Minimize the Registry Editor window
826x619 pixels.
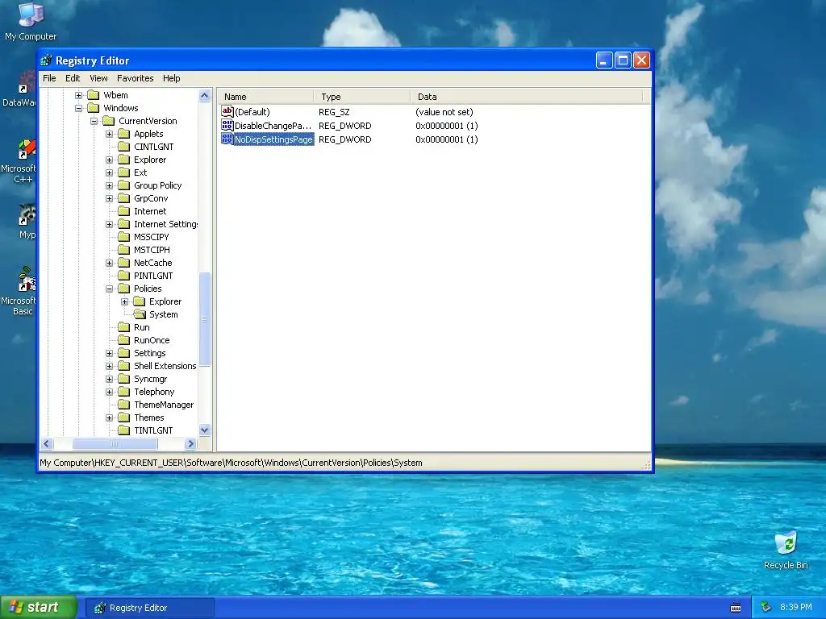pyautogui.click(x=604, y=60)
